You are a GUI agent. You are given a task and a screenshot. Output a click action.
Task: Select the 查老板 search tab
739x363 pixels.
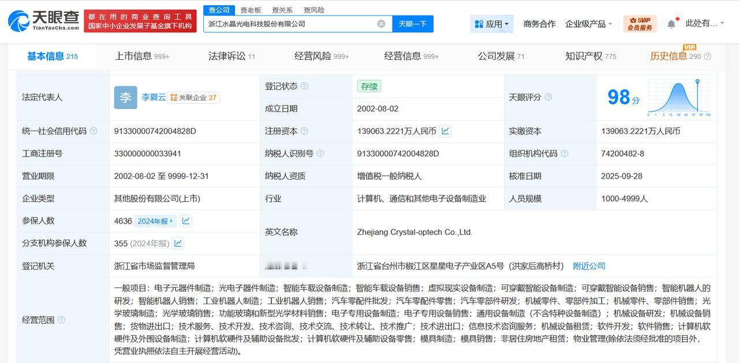point(251,10)
